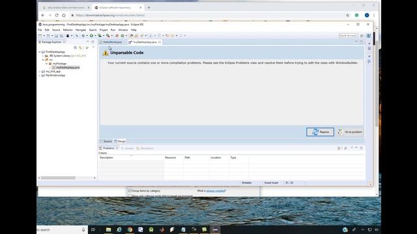Screen dimensions: 417x234
Task: Maximize the editor area
Action: click(361, 42)
